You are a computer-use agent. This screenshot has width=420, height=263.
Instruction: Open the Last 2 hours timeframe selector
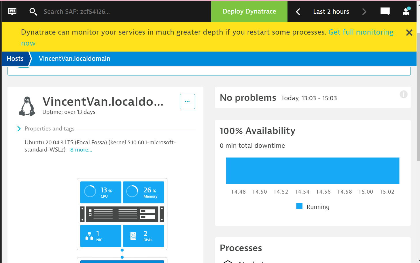(331, 12)
